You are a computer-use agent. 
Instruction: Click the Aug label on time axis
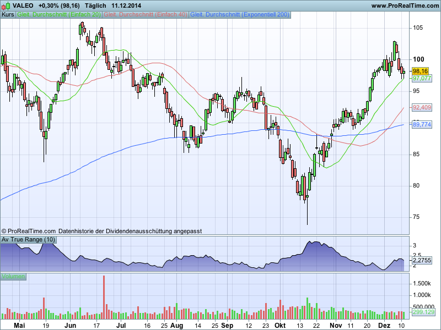pyautogui.click(x=176, y=326)
